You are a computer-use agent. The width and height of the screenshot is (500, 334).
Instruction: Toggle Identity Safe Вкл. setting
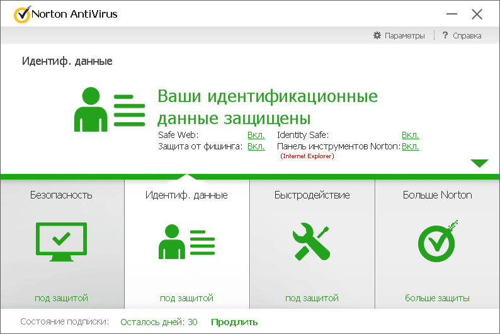tap(411, 135)
